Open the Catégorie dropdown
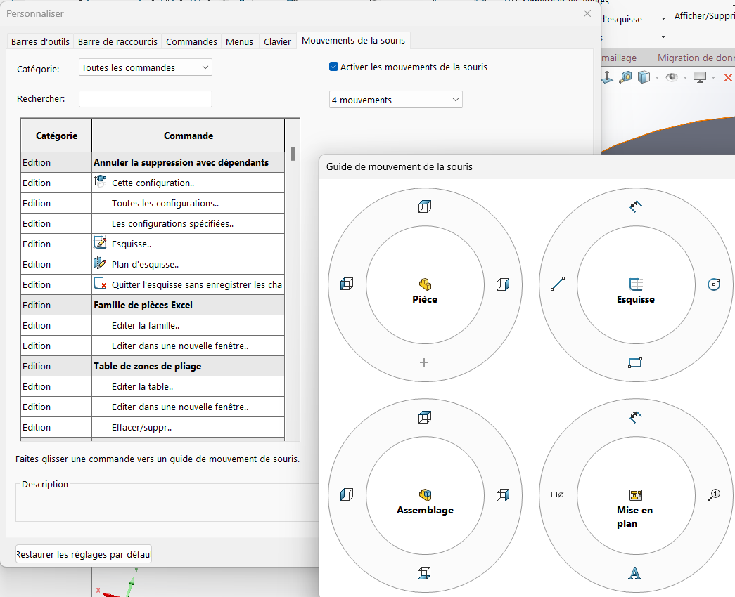Viewport: 735px width, 597px height. (146, 67)
